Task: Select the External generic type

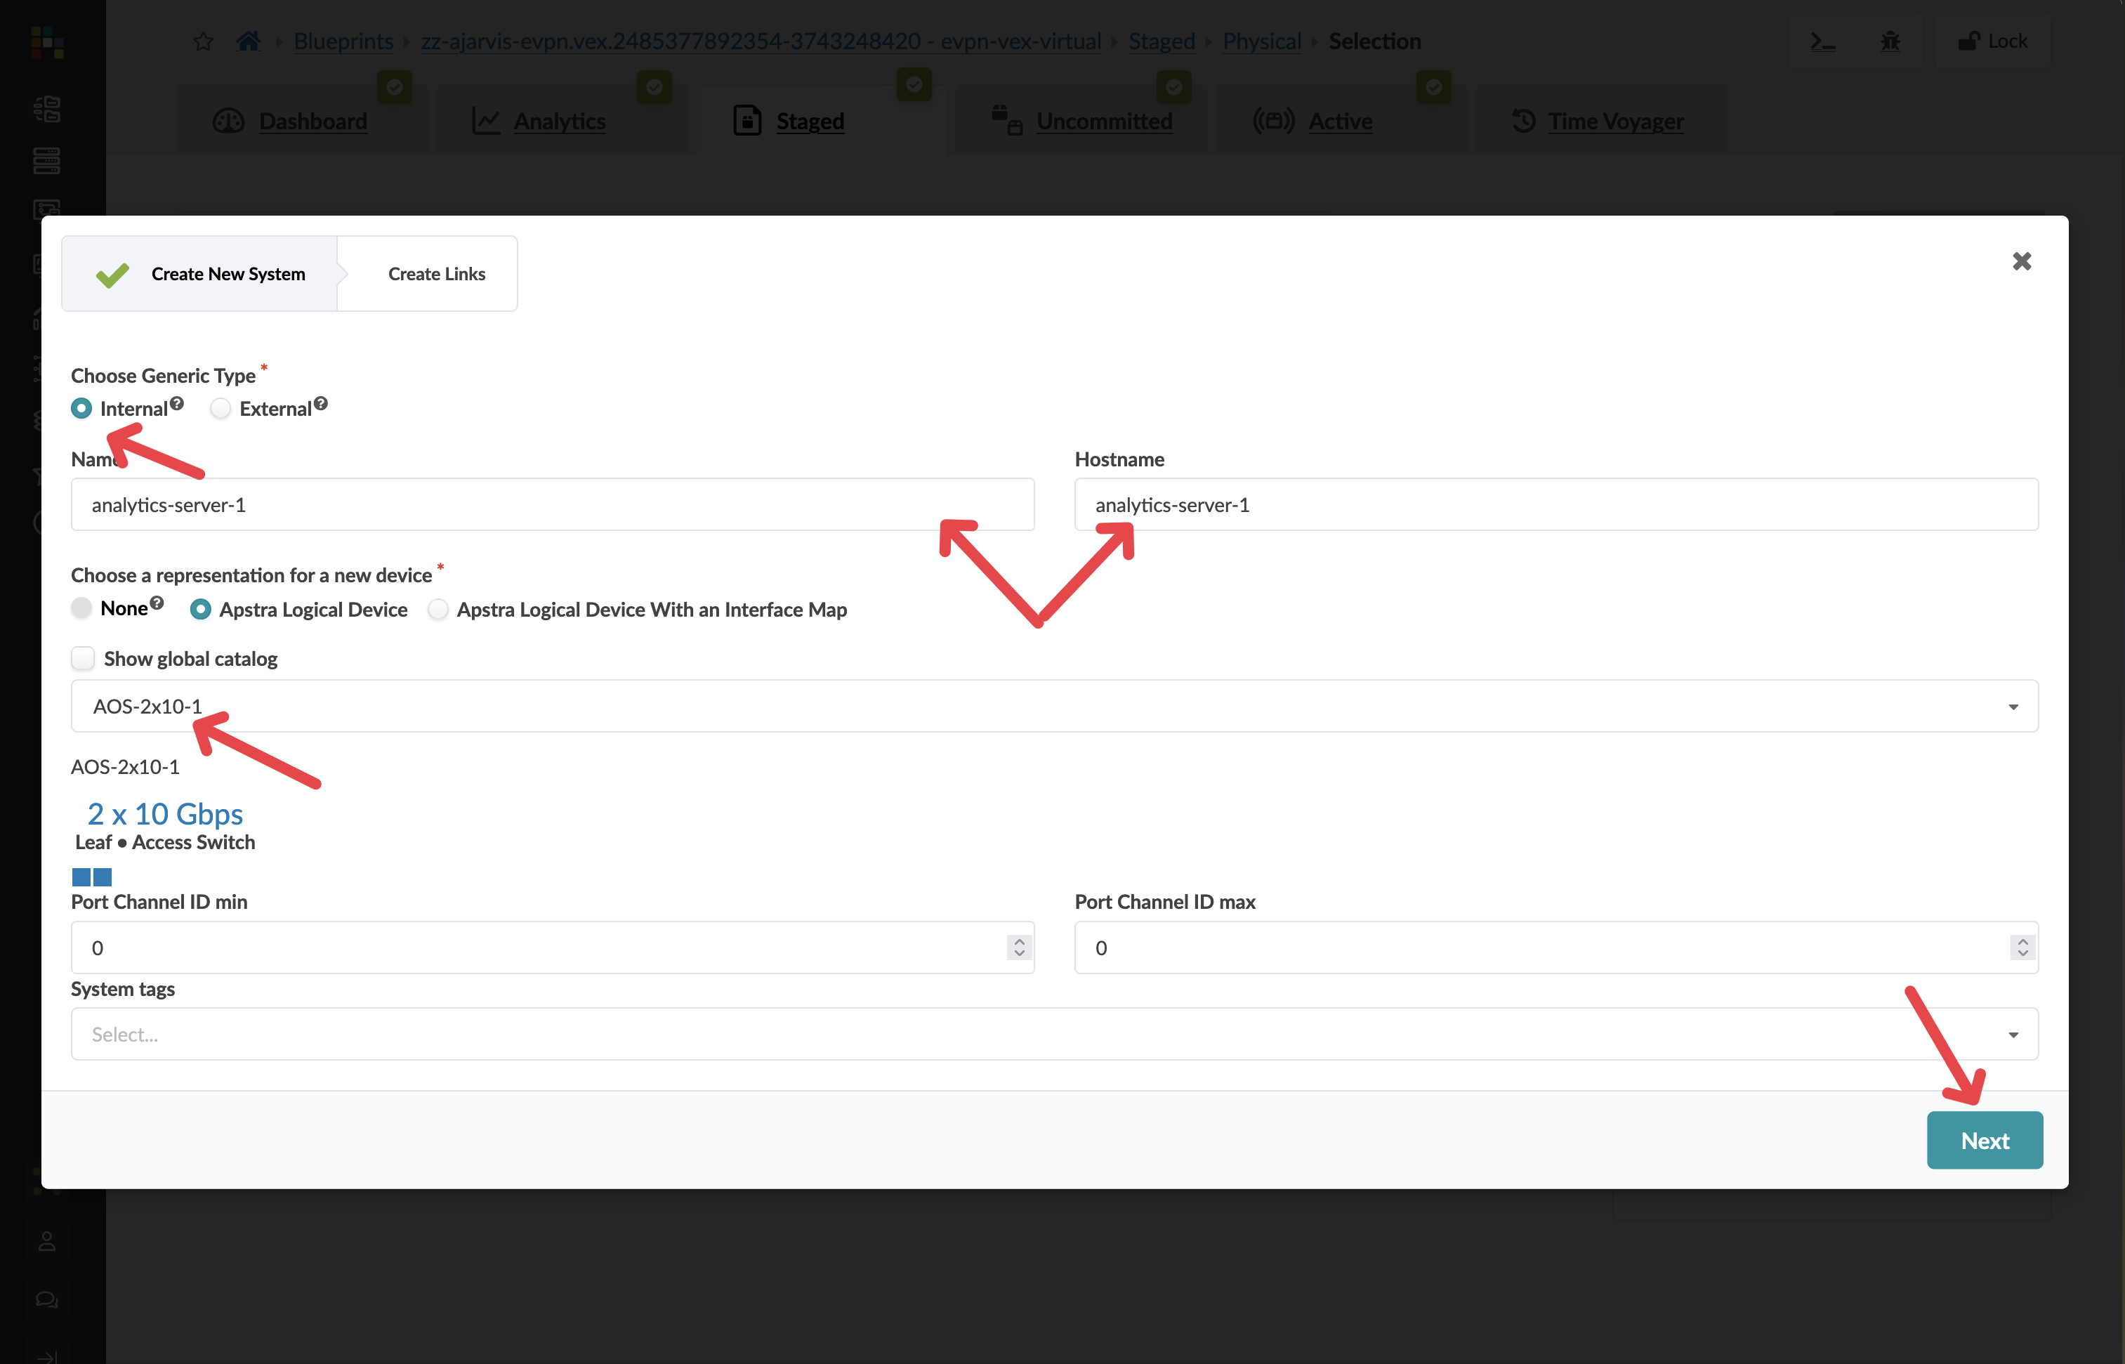Action: click(x=220, y=408)
